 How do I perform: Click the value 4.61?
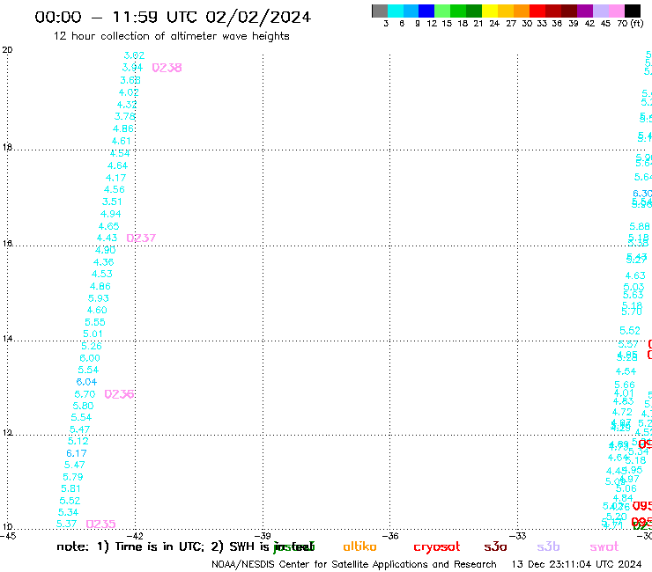pos(121,141)
